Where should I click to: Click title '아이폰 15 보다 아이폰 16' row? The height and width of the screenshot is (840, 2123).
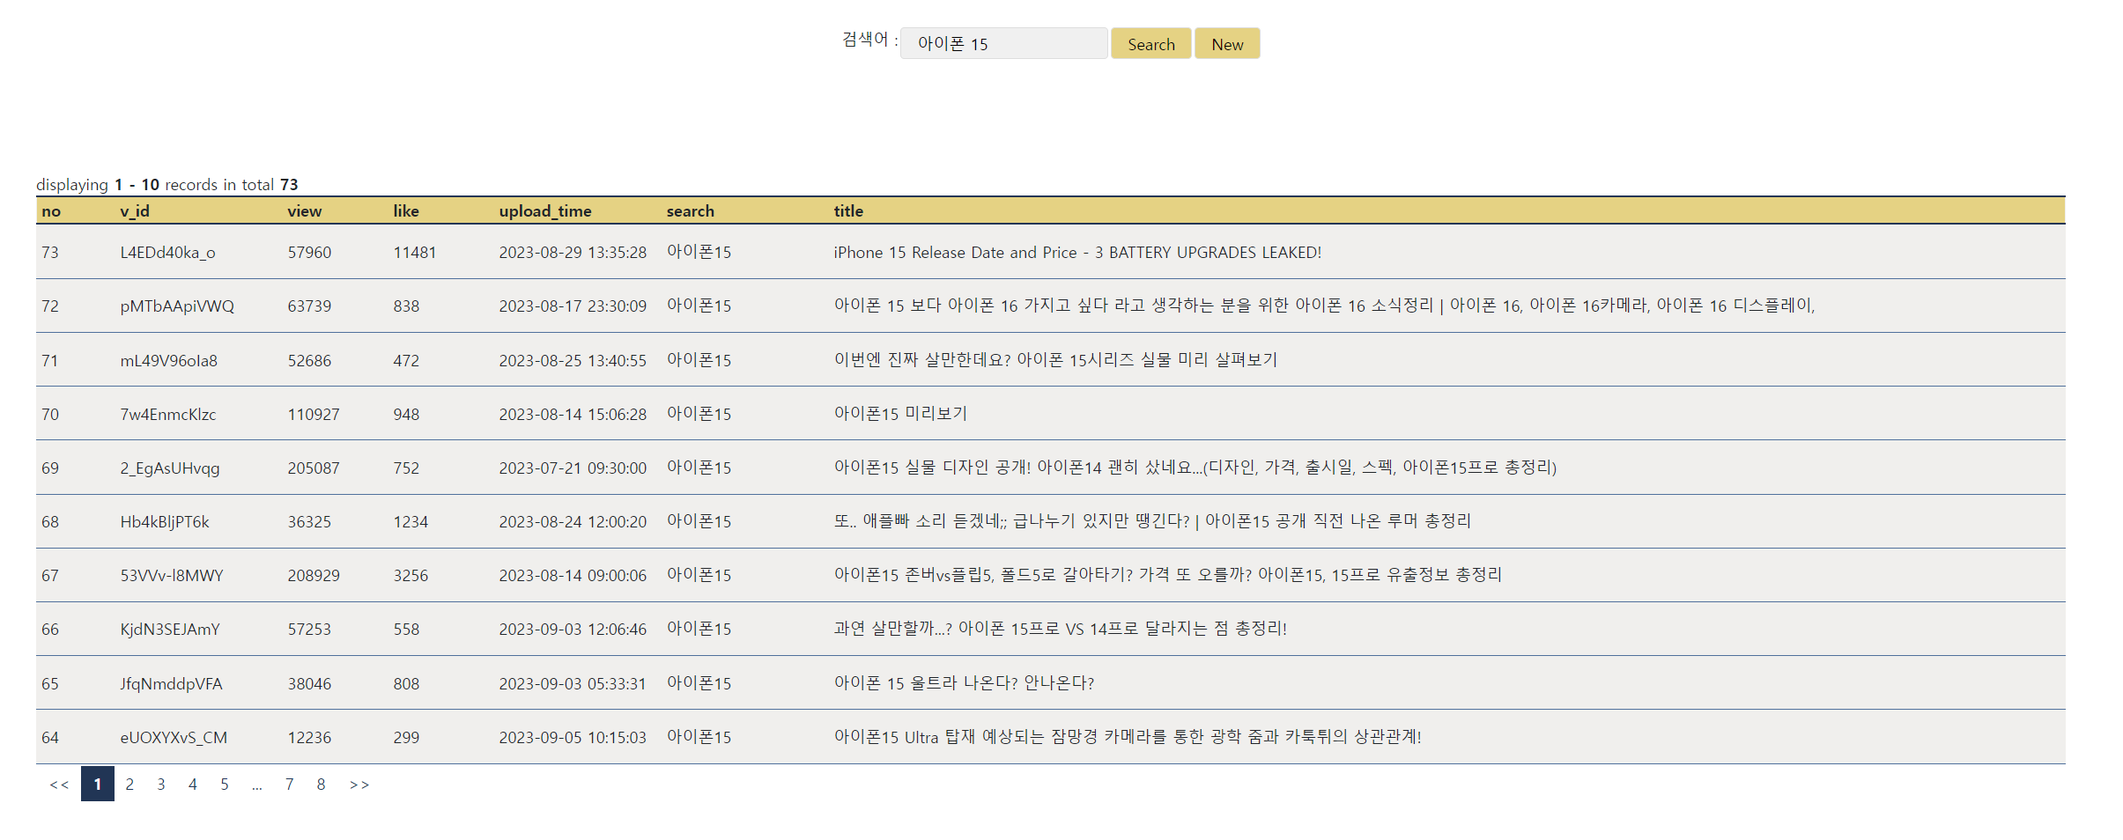coord(1324,306)
